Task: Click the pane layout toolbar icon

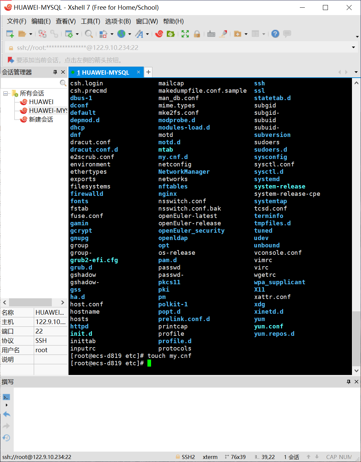Action: [x=255, y=34]
